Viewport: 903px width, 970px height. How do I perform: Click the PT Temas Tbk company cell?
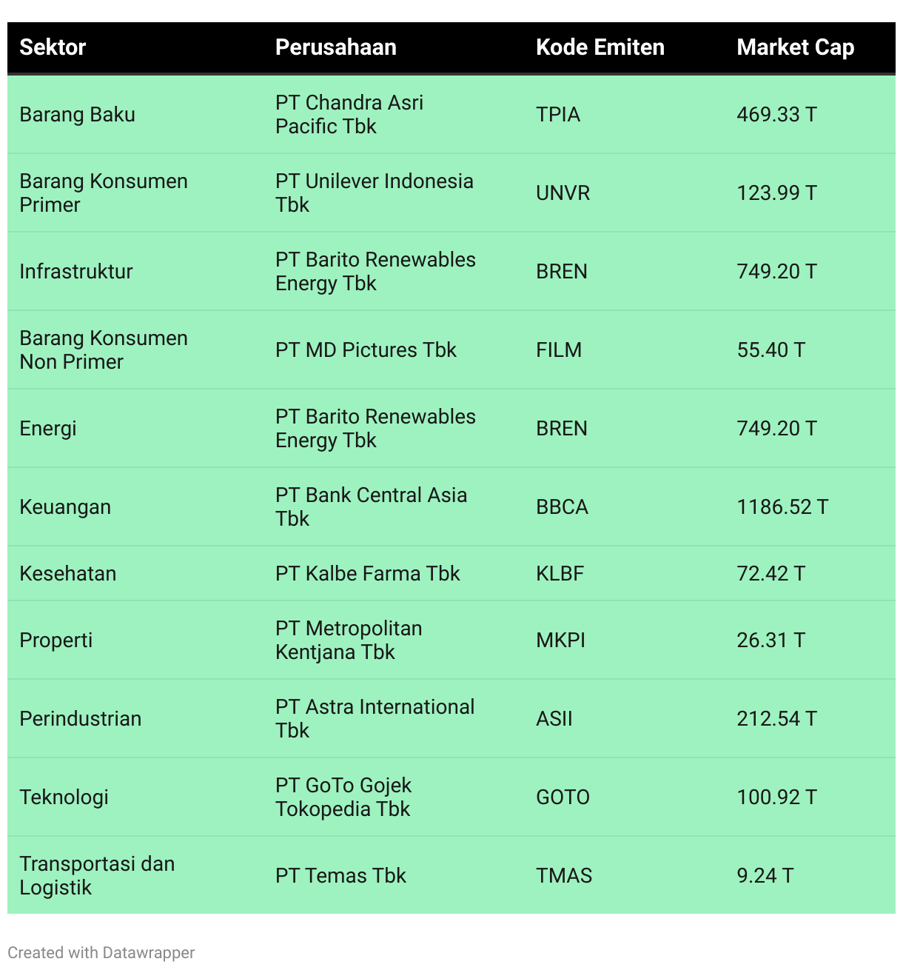coord(340,876)
